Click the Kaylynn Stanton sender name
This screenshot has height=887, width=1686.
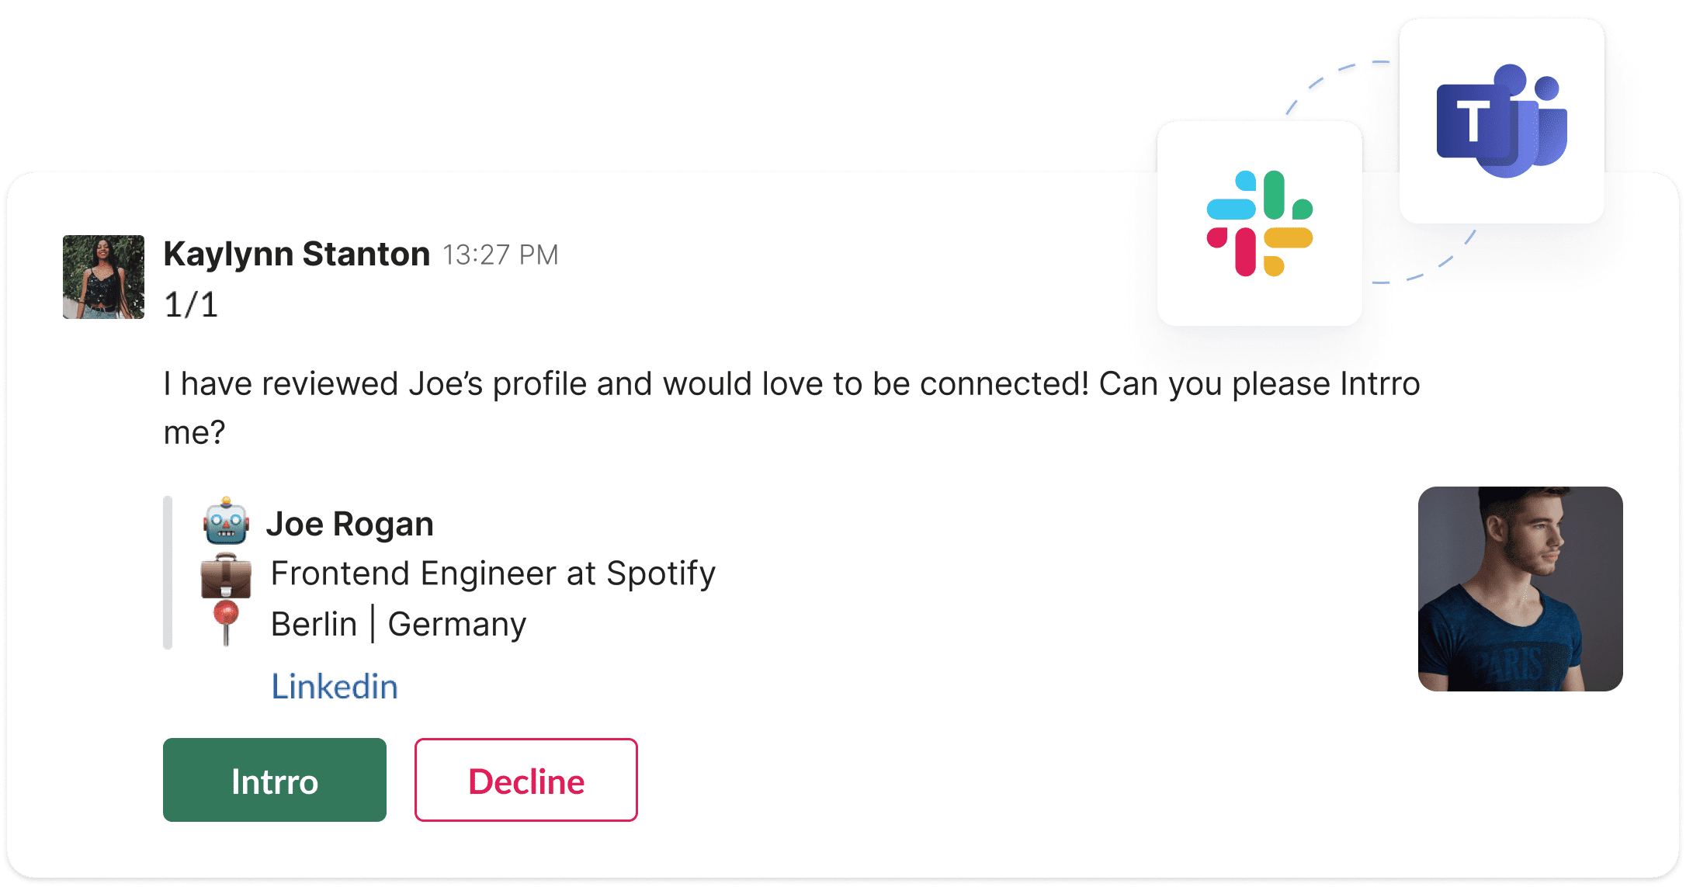pyautogui.click(x=297, y=254)
